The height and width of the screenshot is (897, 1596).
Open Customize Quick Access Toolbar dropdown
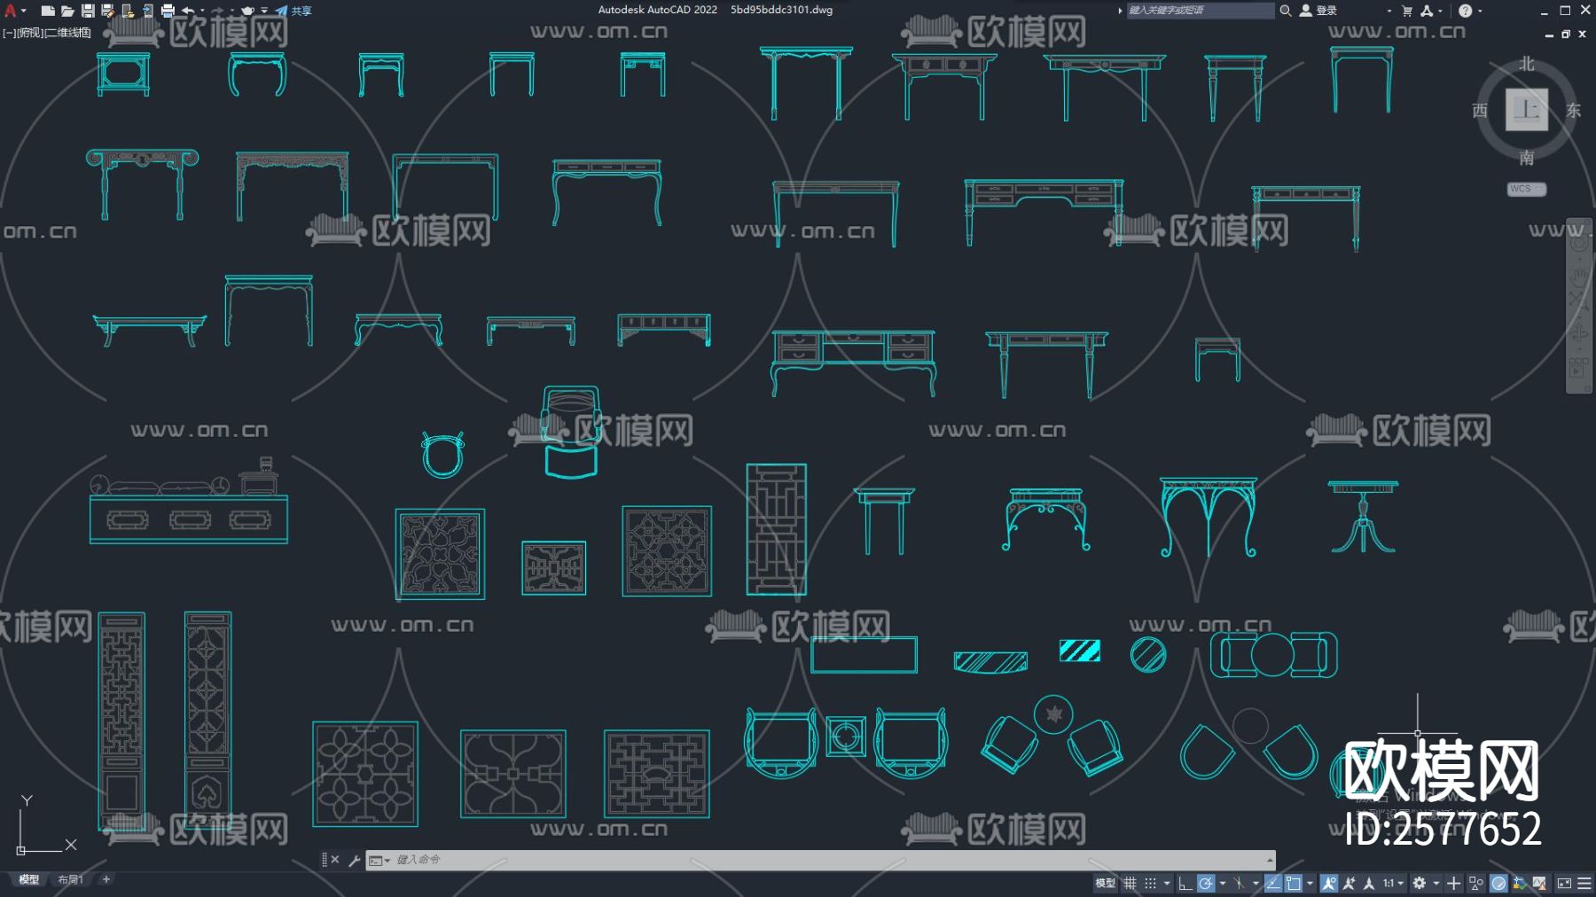[x=264, y=11]
